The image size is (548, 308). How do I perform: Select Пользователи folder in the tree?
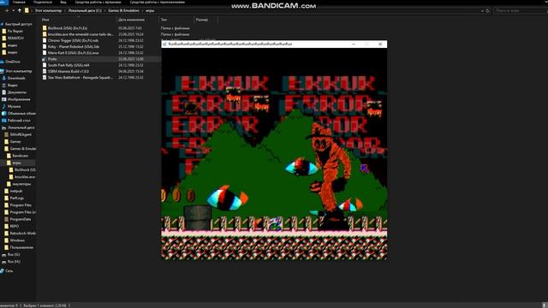point(21,247)
